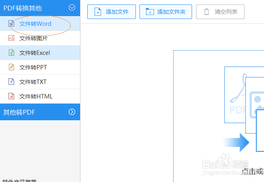This screenshot has width=264, height=182.
Task: Open the PDF转换其他 header
Action: 40,8
